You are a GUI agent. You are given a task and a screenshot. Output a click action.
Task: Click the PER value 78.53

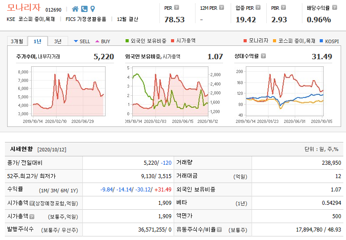(174, 20)
